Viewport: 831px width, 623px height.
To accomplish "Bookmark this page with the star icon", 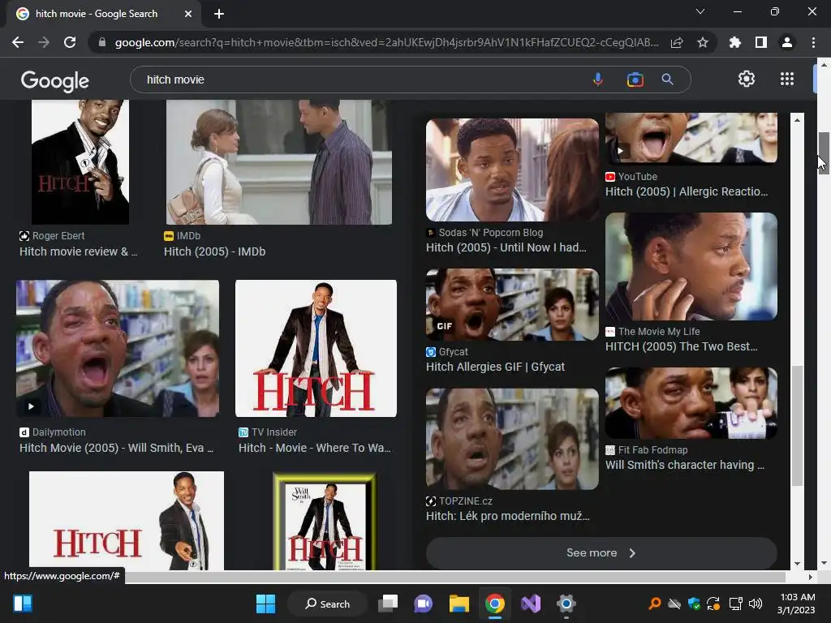I will coord(703,42).
